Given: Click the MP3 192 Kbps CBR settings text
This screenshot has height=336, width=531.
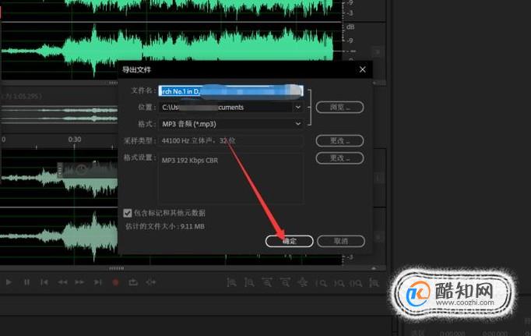Looking at the screenshot, I should coord(190,161).
